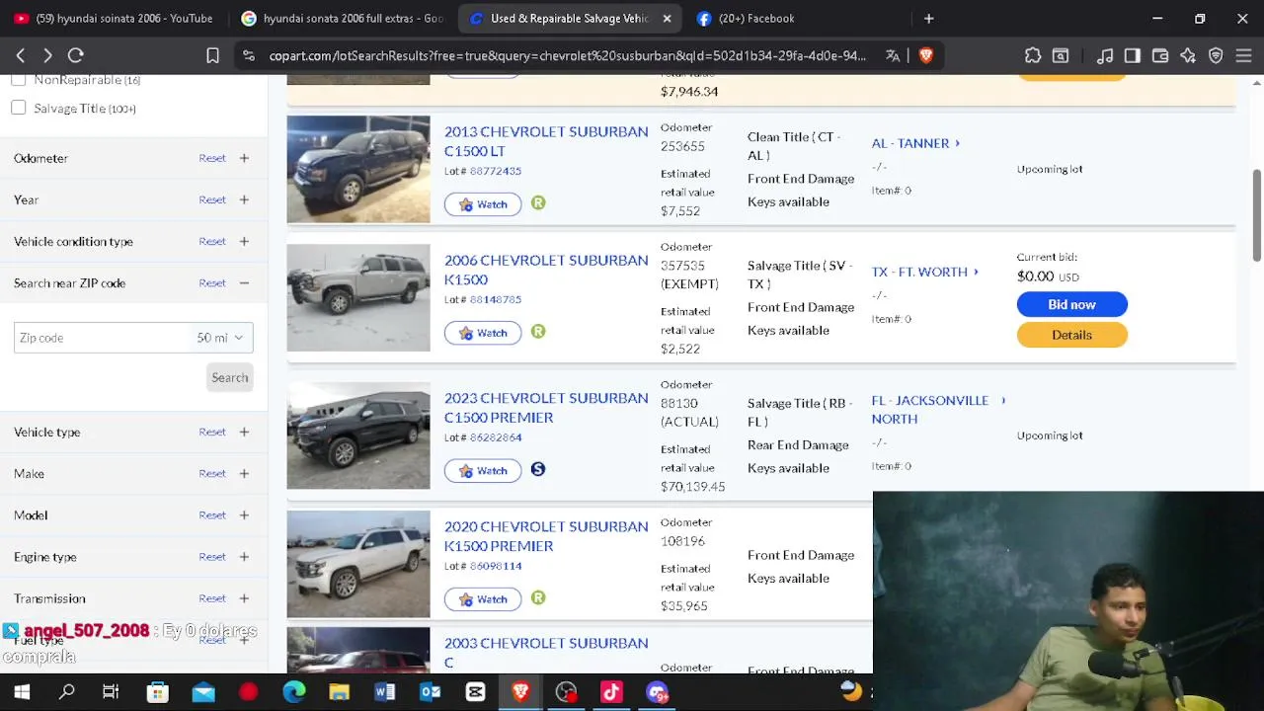Image resolution: width=1264 pixels, height=711 pixels.
Task: Click Bid now on 2006 Suburban
Action: pos(1071,304)
